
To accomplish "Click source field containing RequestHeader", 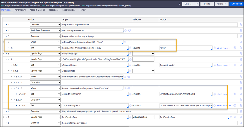I will 186,65.
